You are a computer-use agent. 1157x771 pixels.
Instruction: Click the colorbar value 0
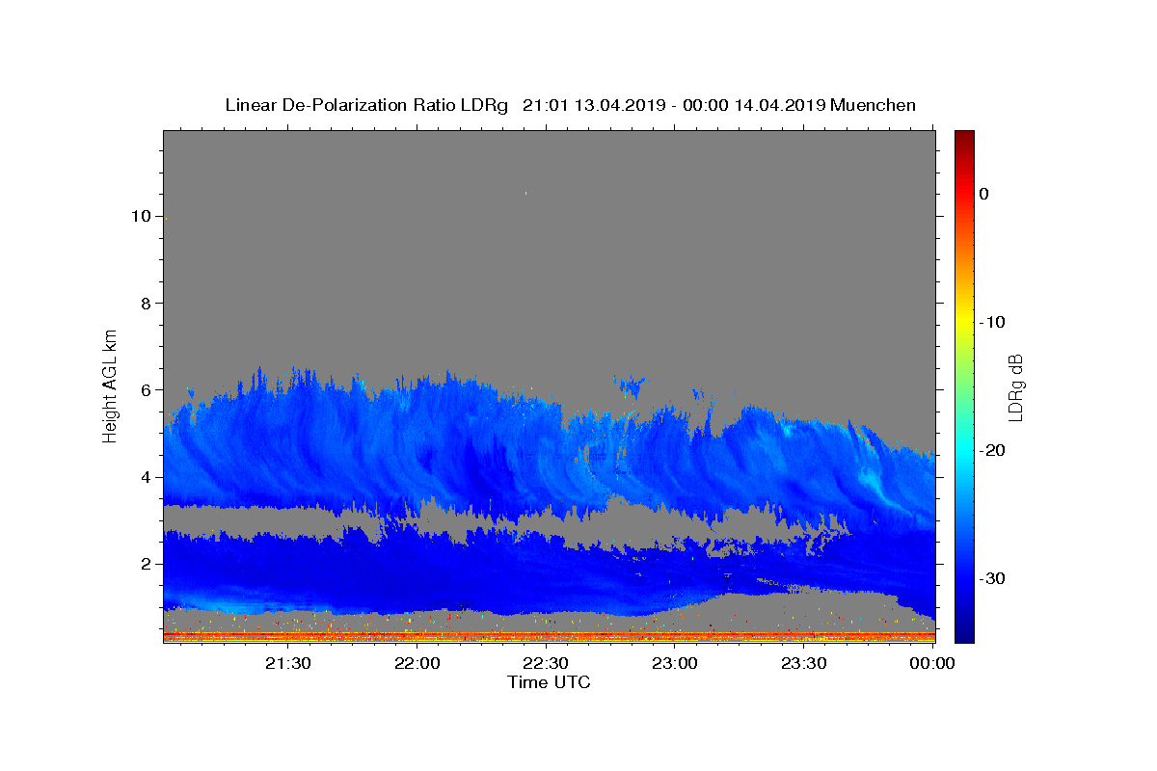(x=984, y=194)
